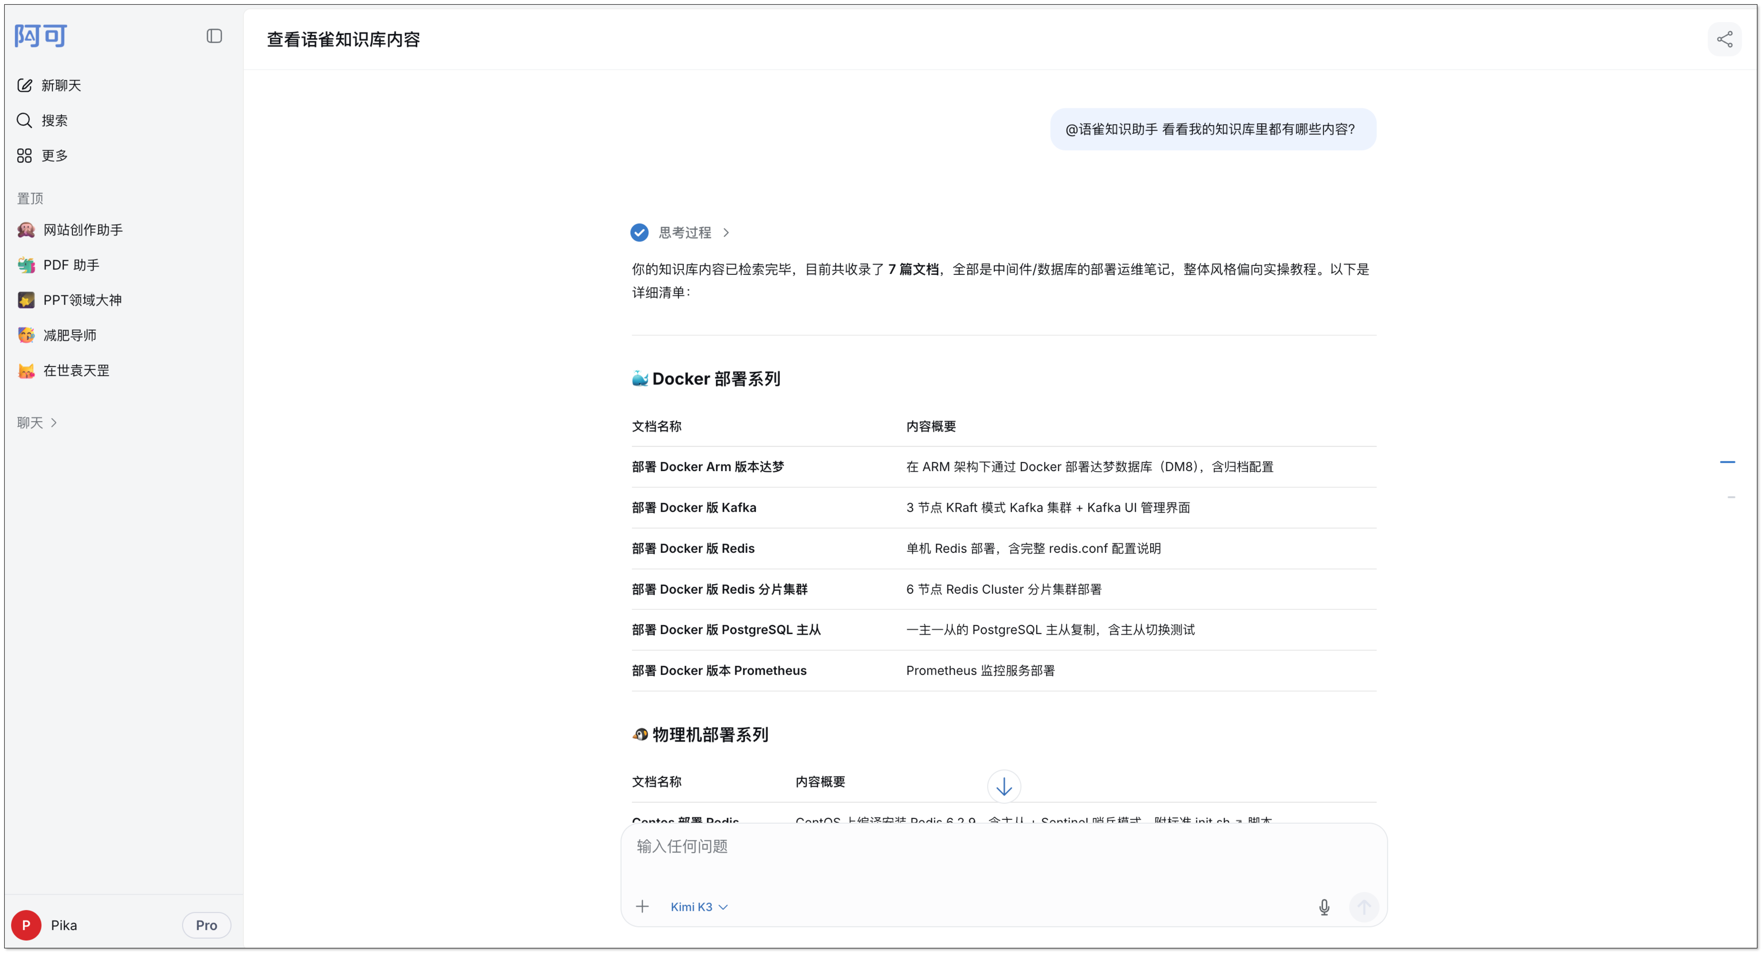Open pinned 在世袁天罡 assistant
This screenshot has width=1764, height=955.
coord(123,371)
